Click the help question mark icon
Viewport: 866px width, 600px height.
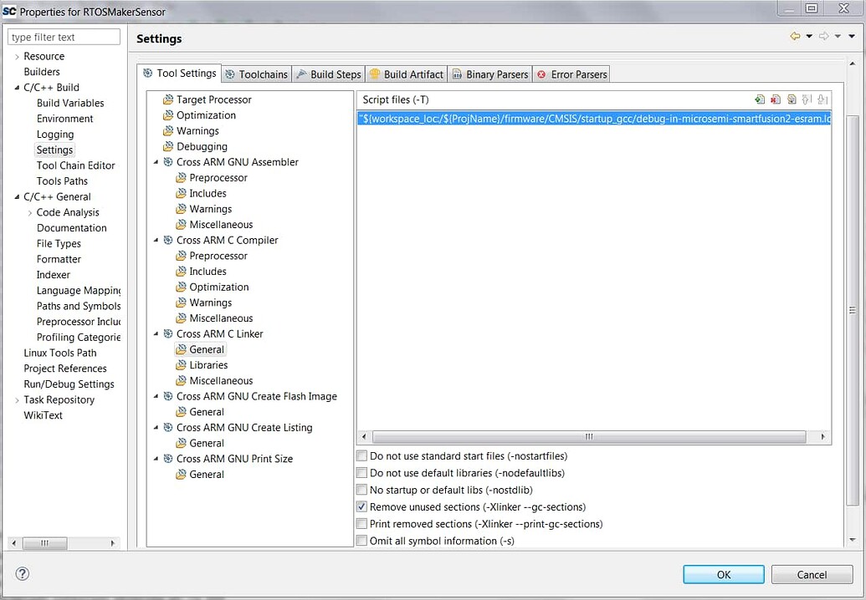[21, 574]
